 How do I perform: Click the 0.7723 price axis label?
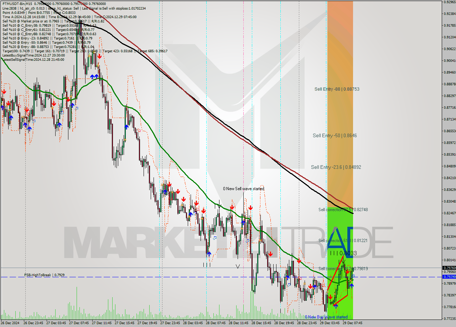coord(450,318)
